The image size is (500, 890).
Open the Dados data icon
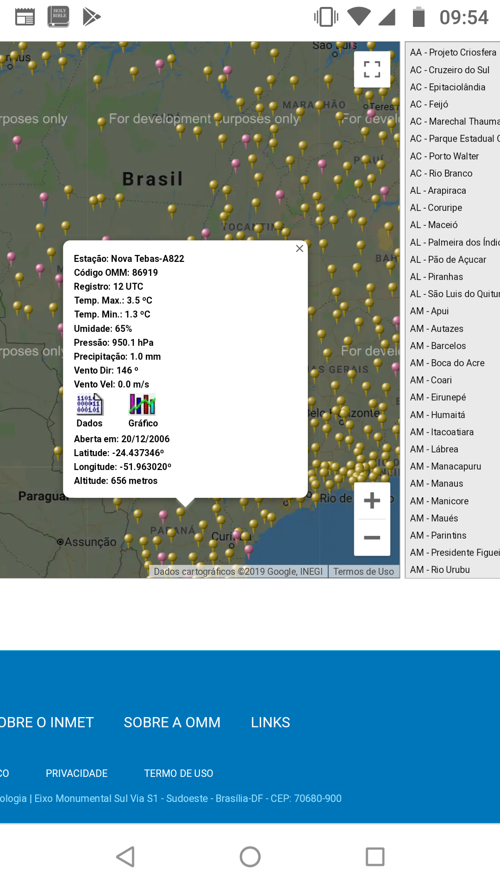point(90,405)
